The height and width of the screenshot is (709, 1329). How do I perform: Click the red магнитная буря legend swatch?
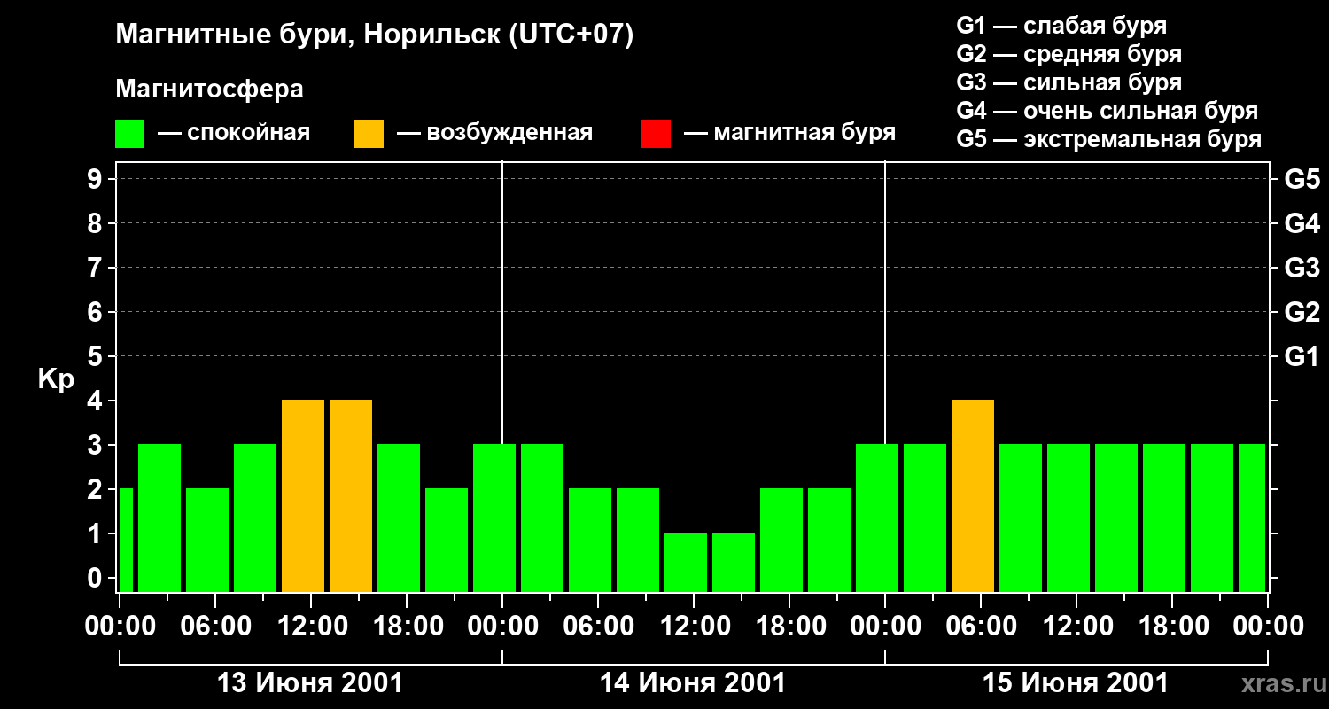(x=656, y=134)
